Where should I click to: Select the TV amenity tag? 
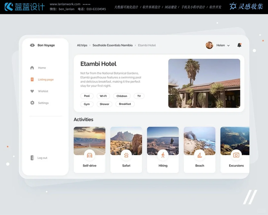(x=139, y=96)
